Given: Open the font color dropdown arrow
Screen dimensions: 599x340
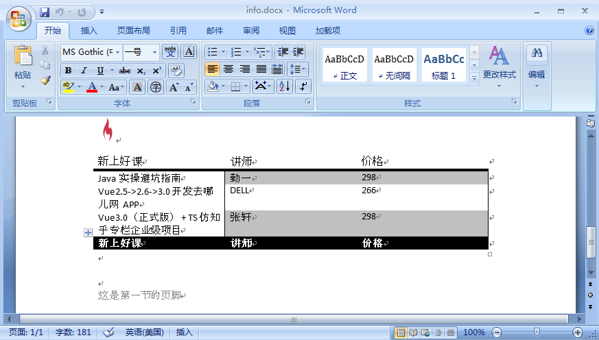Looking at the screenshot, I should pos(102,87).
